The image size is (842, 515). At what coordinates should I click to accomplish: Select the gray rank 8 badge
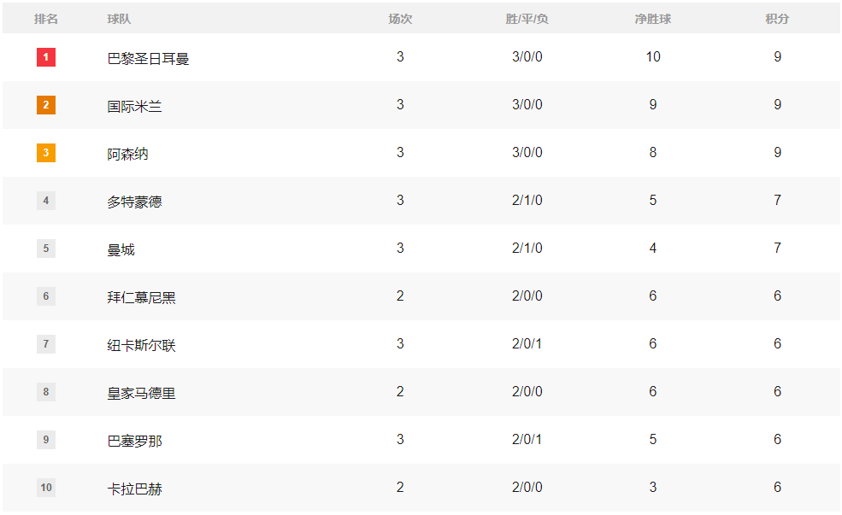point(46,392)
